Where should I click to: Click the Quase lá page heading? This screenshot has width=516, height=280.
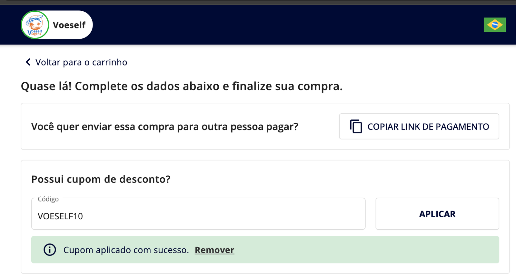[x=182, y=86]
